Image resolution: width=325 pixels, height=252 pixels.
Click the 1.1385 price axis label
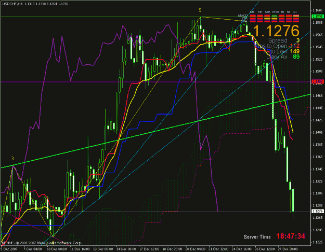pos(318,145)
